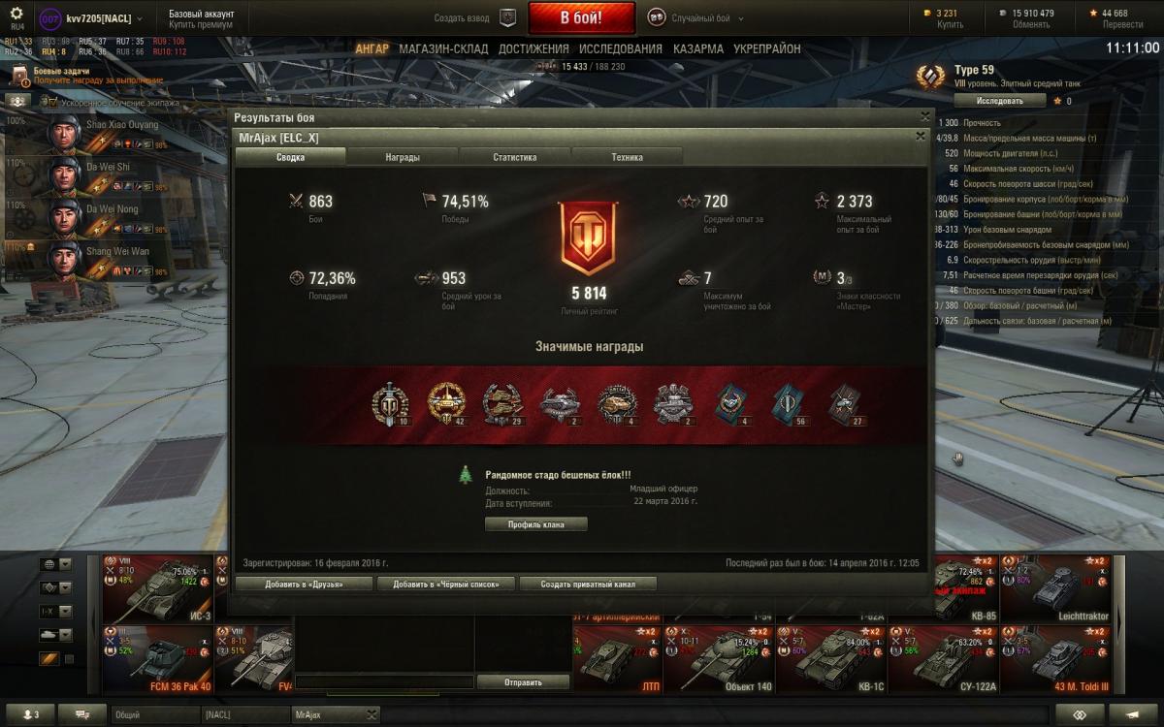Click the chat message input field
Image resolution: width=1164 pixels, height=727 pixels.
point(384,681)
